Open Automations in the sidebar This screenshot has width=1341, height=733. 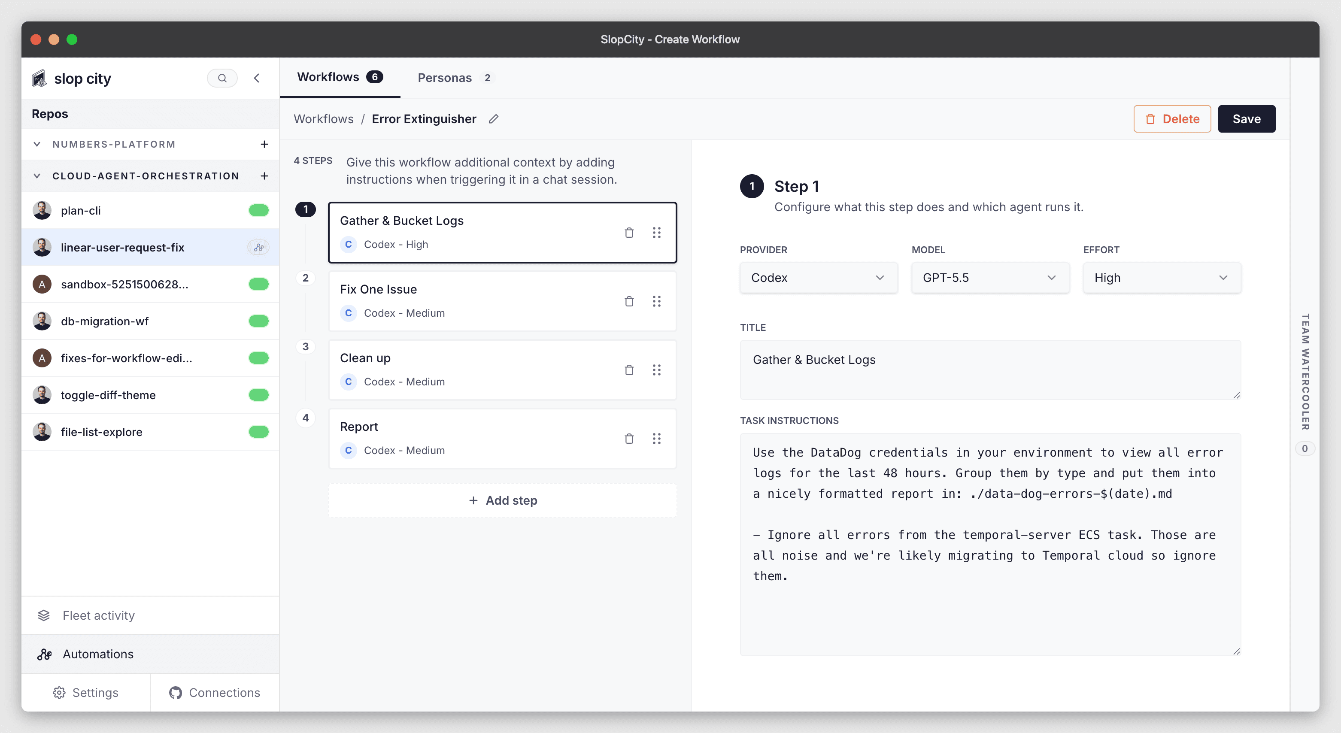pos(150,654)
